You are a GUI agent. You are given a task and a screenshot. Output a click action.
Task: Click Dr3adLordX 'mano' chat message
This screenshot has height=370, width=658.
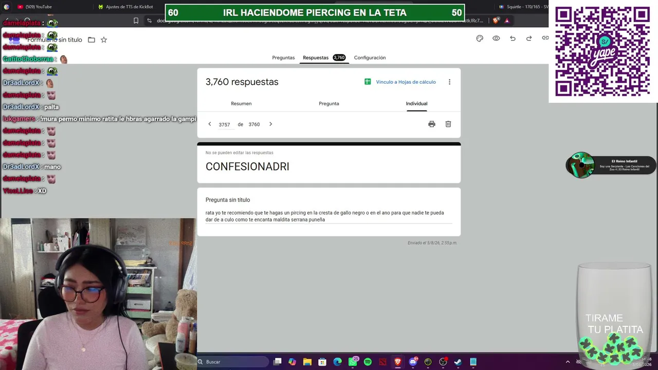coord(31,166)
